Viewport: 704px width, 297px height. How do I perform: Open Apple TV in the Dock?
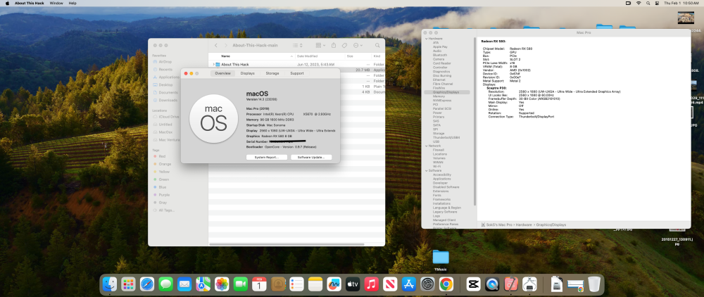[353, 284]
